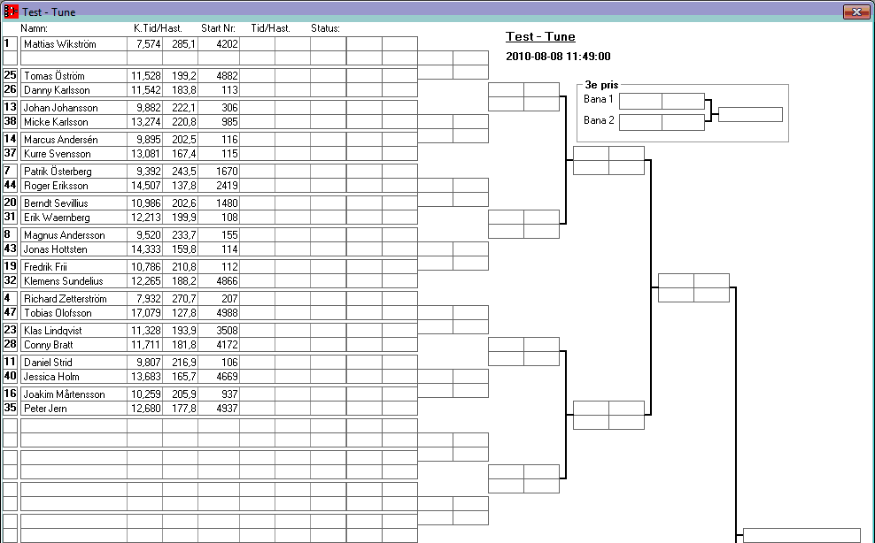Click the Status: column header
The width and height of the screenshot is (875, 543).
[x=325, y=28]
